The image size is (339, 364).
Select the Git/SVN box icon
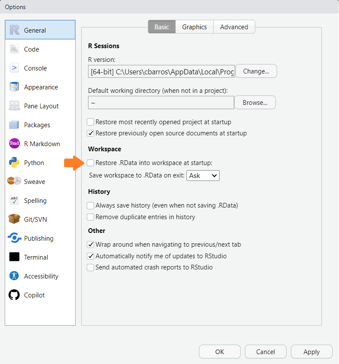[x=14, y=219]
